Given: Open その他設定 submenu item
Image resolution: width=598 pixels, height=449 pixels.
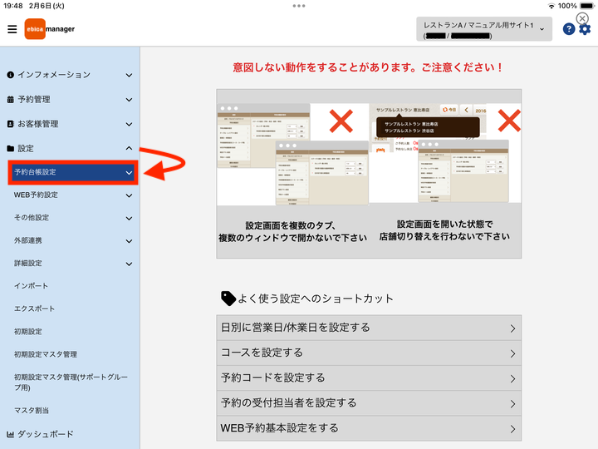Looking at the screenshot, I should pyautogui.click(x=32, y=218).
